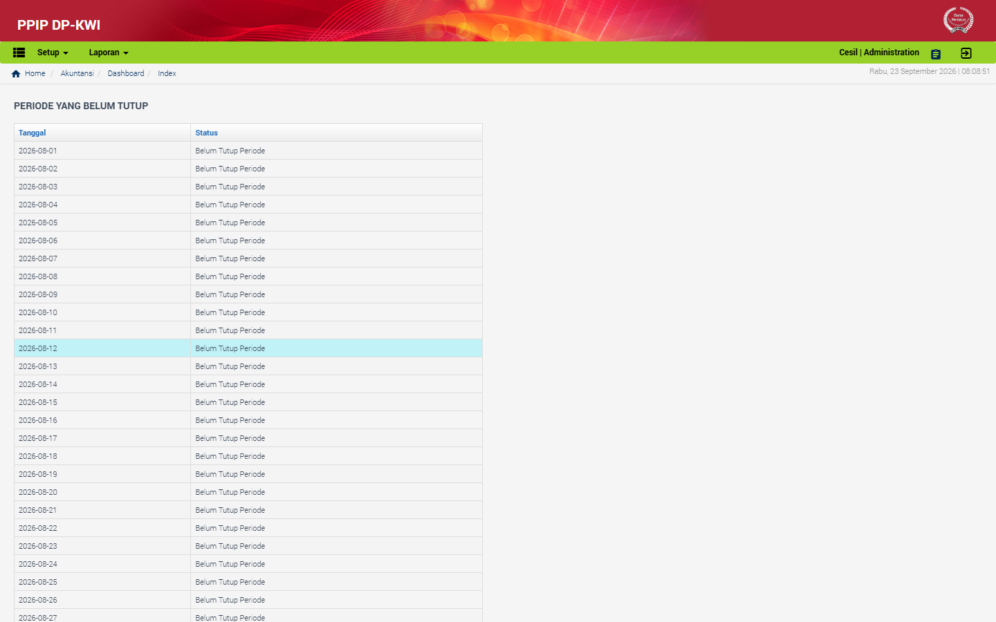Viewport: 996px width, 622px height.
Task: Select the row dated 2026-08-14
Action: tap(248, 384)
